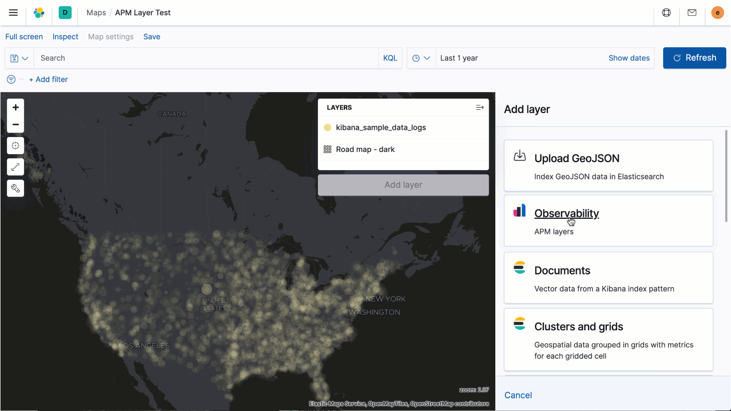This screenshot has height=411, width=731.
Task: Go to Maps via the breadcrumb
Action: click(96, 13)
